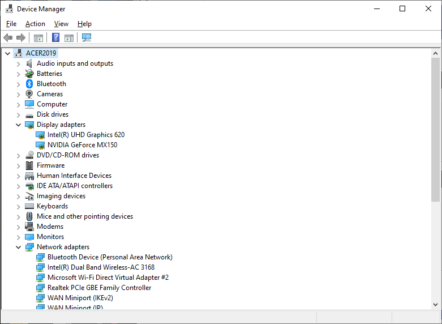The height and width of the screenshot is (324, 442).
Task: Select the Imaging devices label
Action: (61, 196)
